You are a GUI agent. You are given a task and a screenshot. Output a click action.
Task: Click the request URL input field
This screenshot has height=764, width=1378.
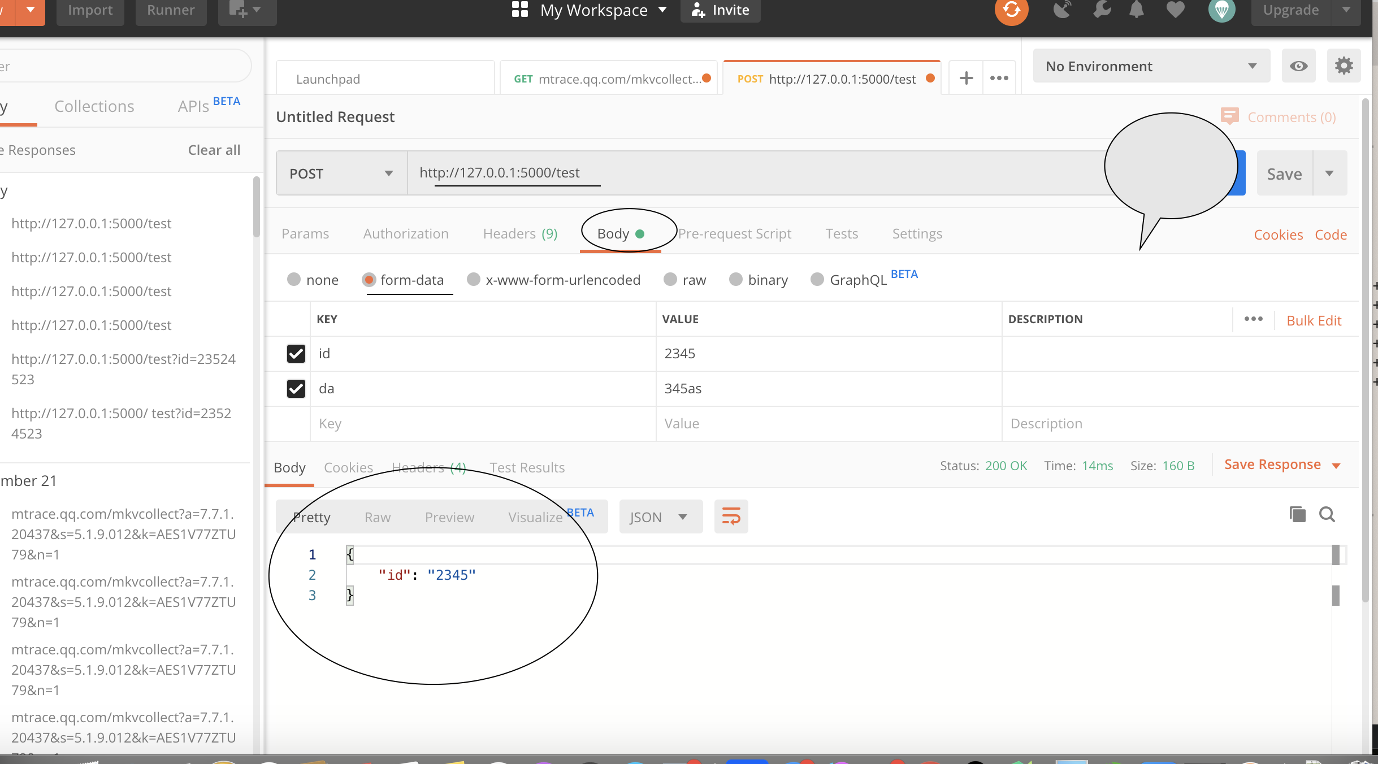coord(735,173)
